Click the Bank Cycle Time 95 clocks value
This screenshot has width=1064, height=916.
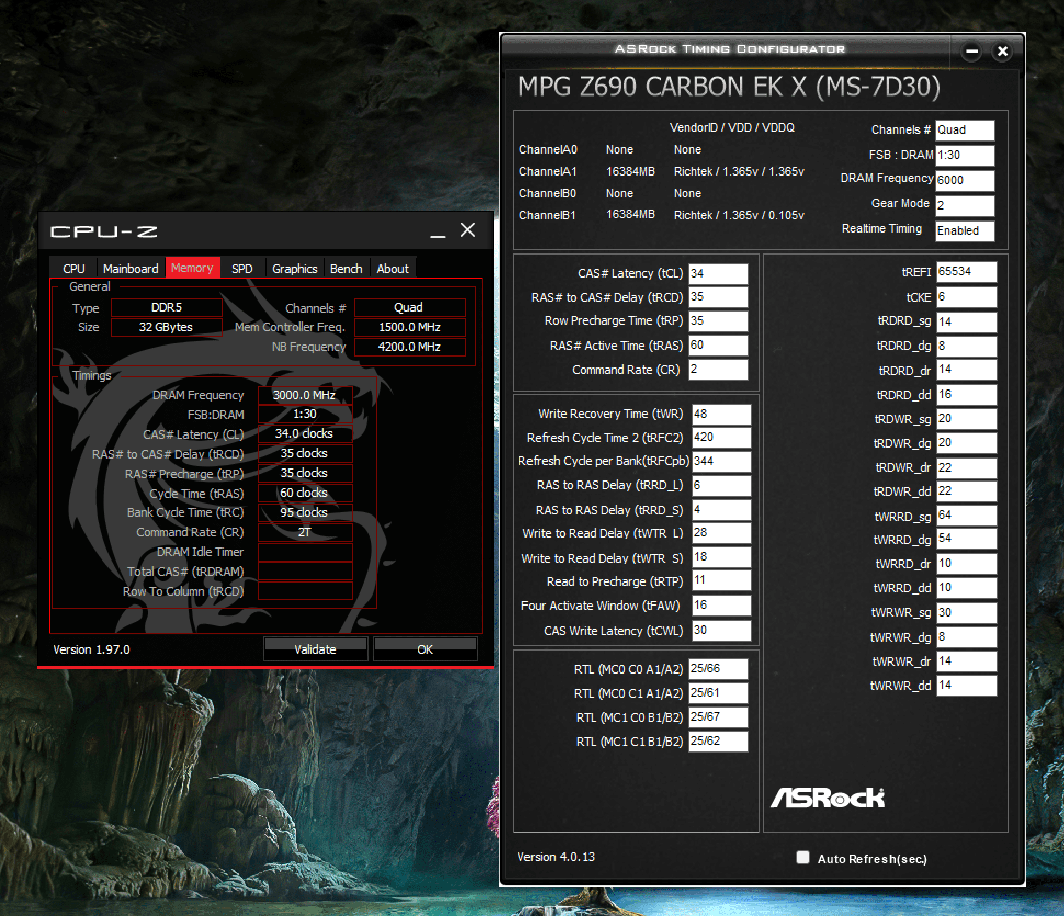click(305, 512)
